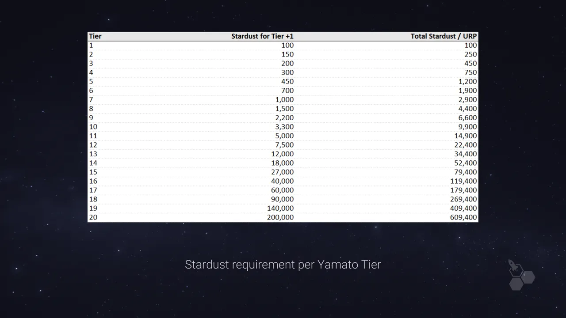Select tier number 10 in the Tier column
The width and height of the screenshot is (566, 318).
click(93, 127)
